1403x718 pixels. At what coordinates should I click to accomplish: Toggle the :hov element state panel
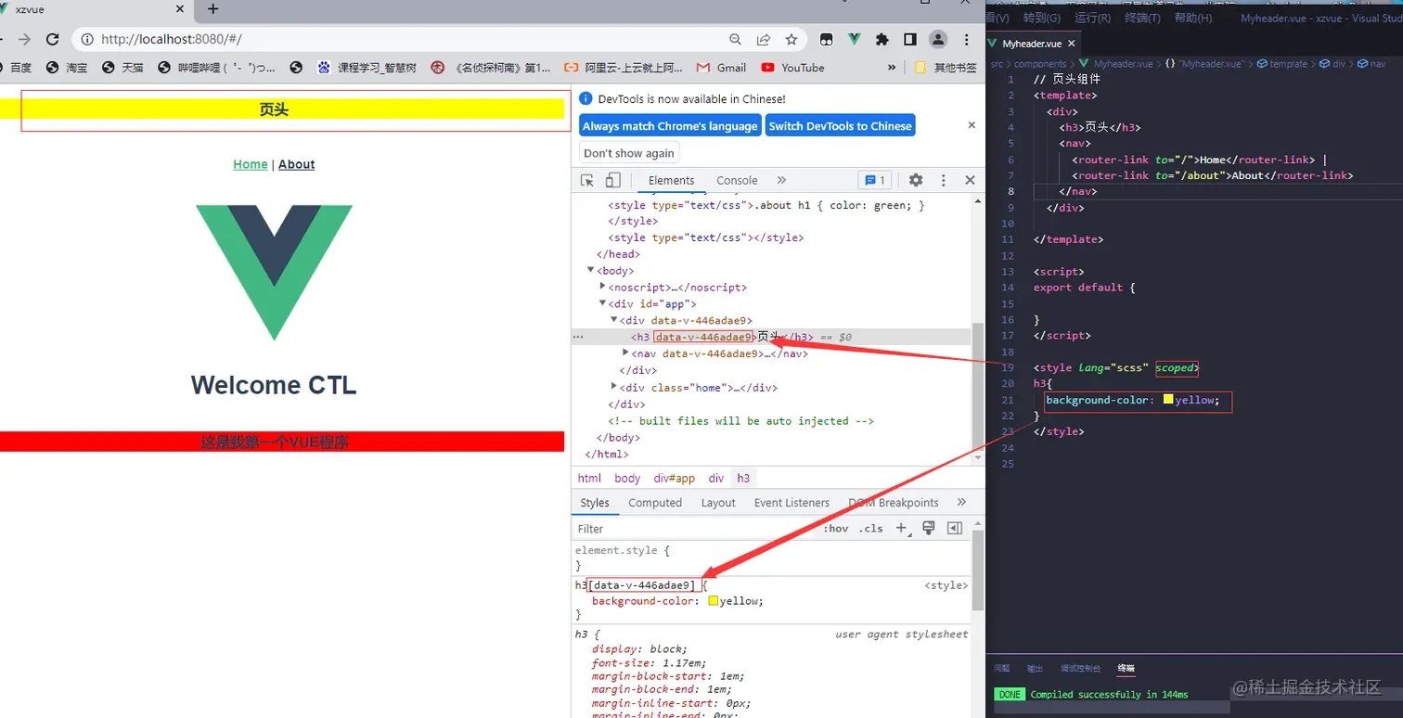click(836, 529)
